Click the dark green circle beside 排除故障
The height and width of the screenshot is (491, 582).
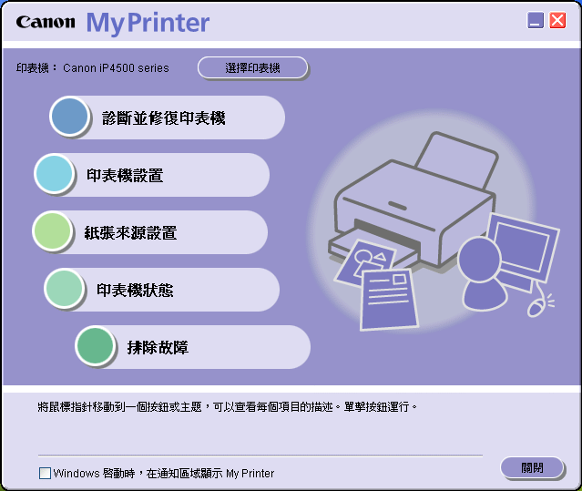[x=95, y=346]
